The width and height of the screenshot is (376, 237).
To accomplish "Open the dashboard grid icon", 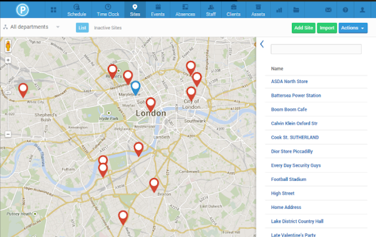I will coord(53,10).
